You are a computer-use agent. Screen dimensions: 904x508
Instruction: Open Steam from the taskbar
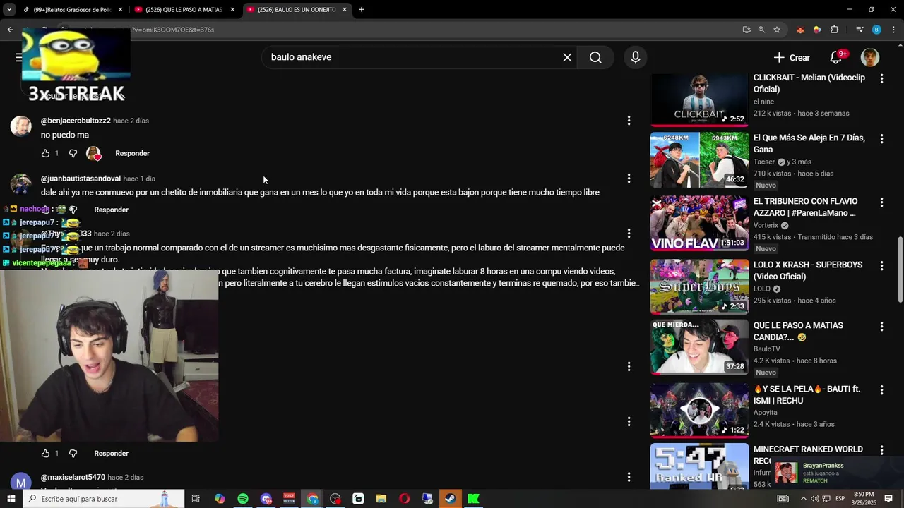[450, 499]
